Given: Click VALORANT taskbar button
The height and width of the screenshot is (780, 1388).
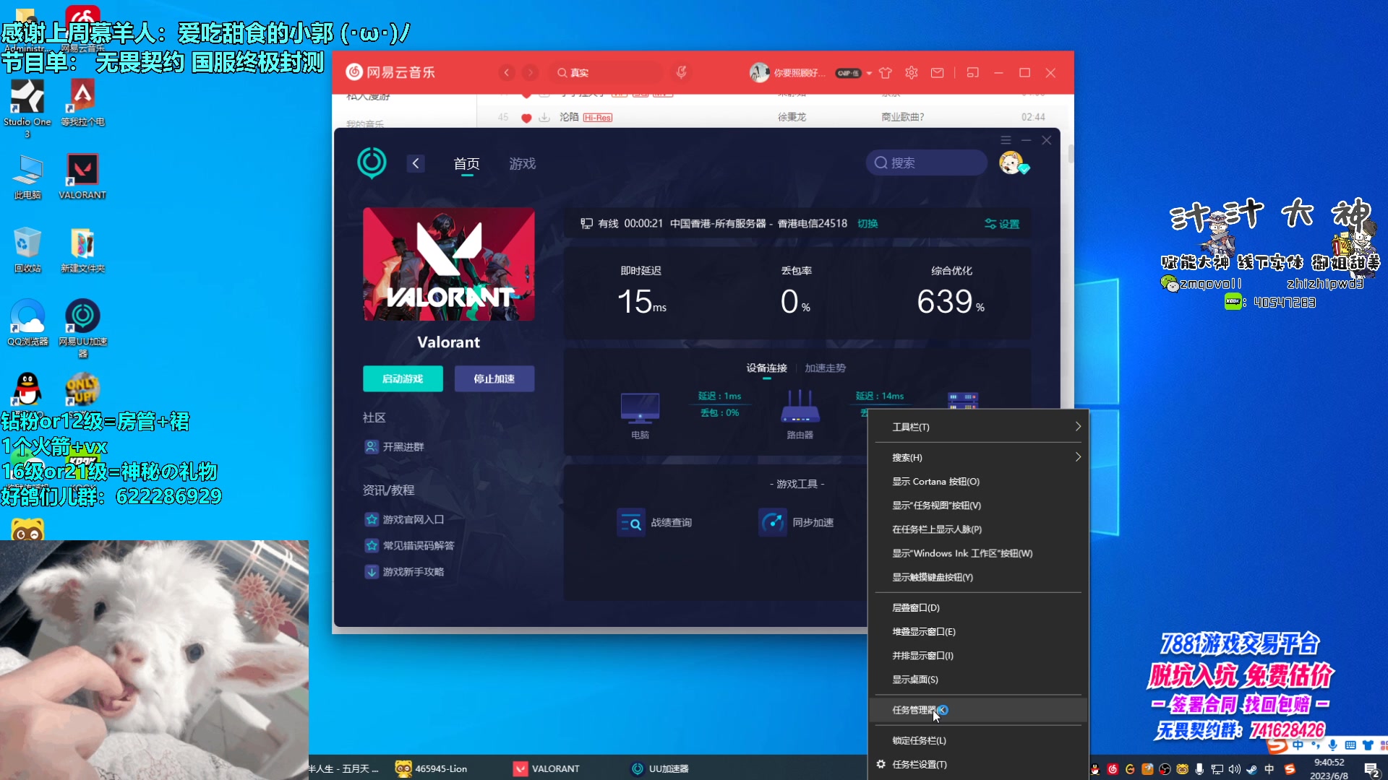Looking at the screenshot, I should coord(547,768).
